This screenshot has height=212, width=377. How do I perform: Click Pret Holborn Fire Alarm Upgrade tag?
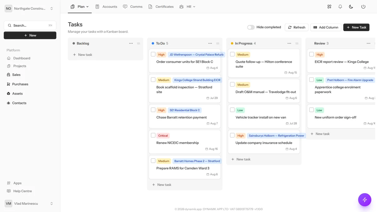350,80
